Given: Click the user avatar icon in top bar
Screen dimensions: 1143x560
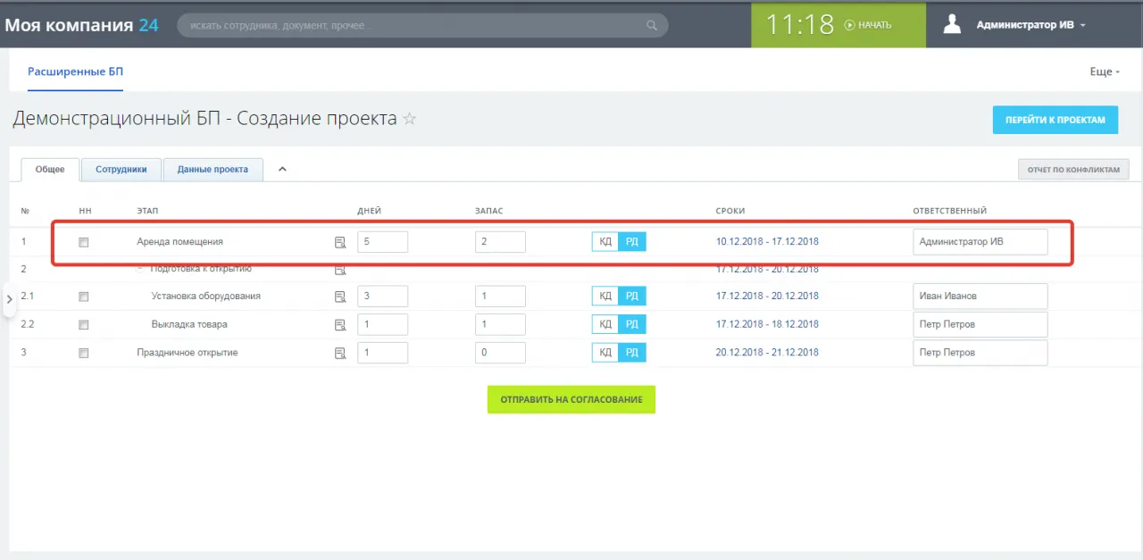Looking at the screenshot, I should coord(952,24).
